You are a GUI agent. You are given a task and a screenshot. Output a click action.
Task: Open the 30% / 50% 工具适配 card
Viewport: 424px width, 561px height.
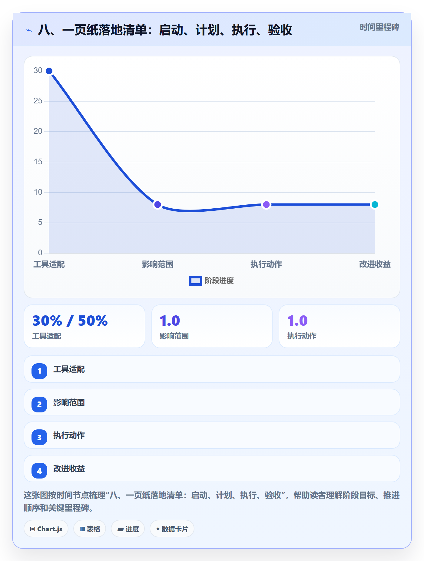pyautogui.click(x=84, y=326)
